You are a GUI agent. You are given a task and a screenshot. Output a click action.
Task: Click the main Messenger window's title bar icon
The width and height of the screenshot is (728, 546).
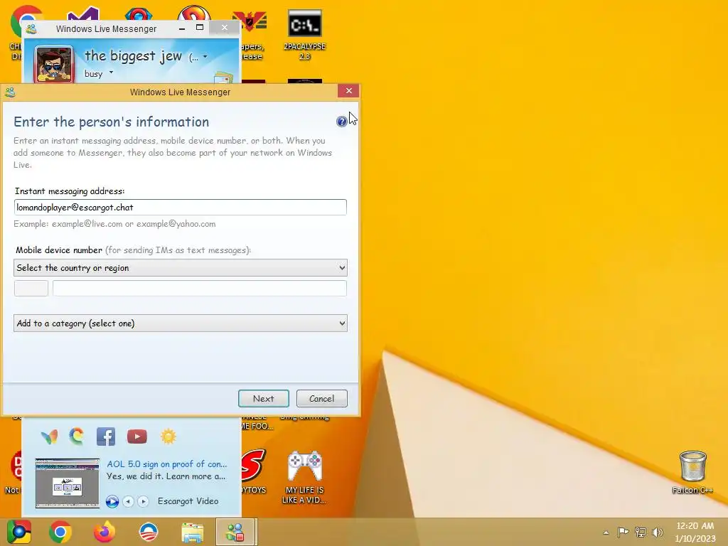pos(31,28)
